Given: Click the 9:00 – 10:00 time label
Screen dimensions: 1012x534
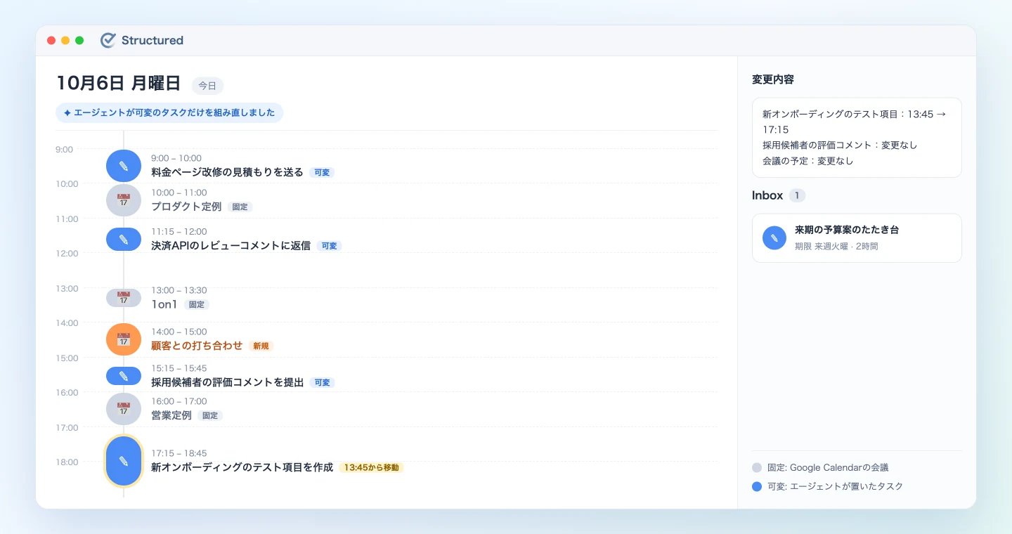Looking at the screenshot, I should (x=176, y=159).
